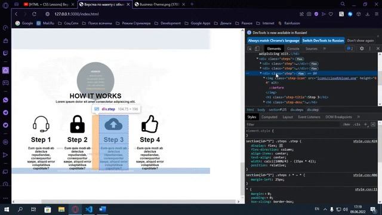Open DevTools settings gear

click(x=362, y=48)
